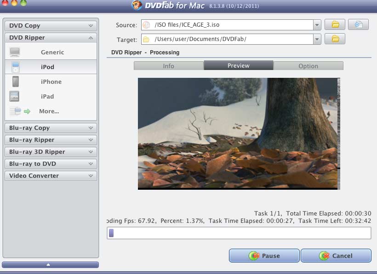Click the Percent 1.37% status text
This screenshot has width=377, height=274.
tap(183, 221)
